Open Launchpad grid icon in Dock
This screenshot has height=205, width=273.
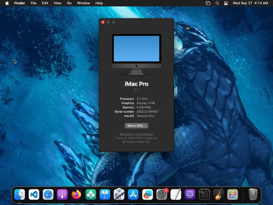tap(232, 194)
